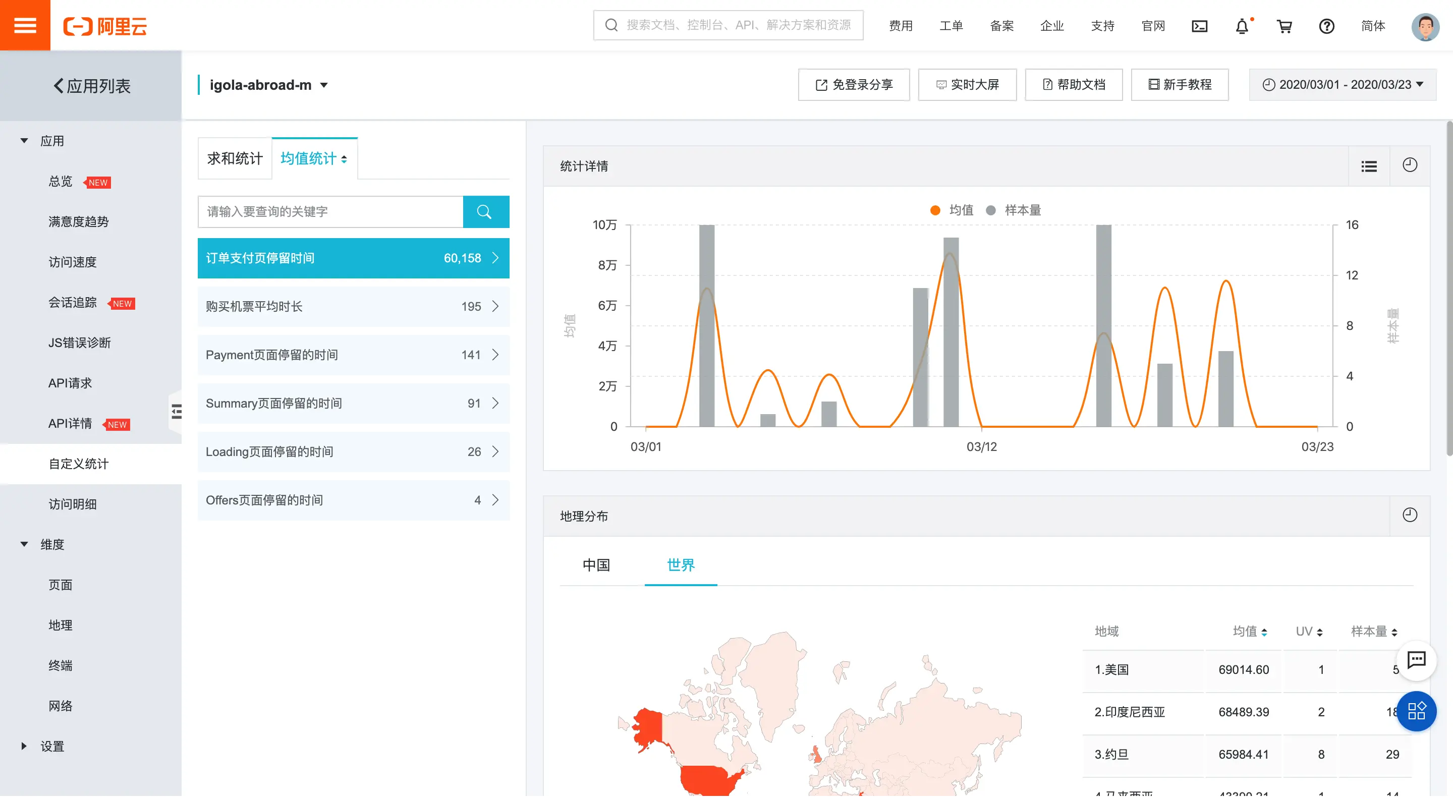Open the date range picker dropdown
This screenshot has width=1453, height=797.
click(1343, 85)
